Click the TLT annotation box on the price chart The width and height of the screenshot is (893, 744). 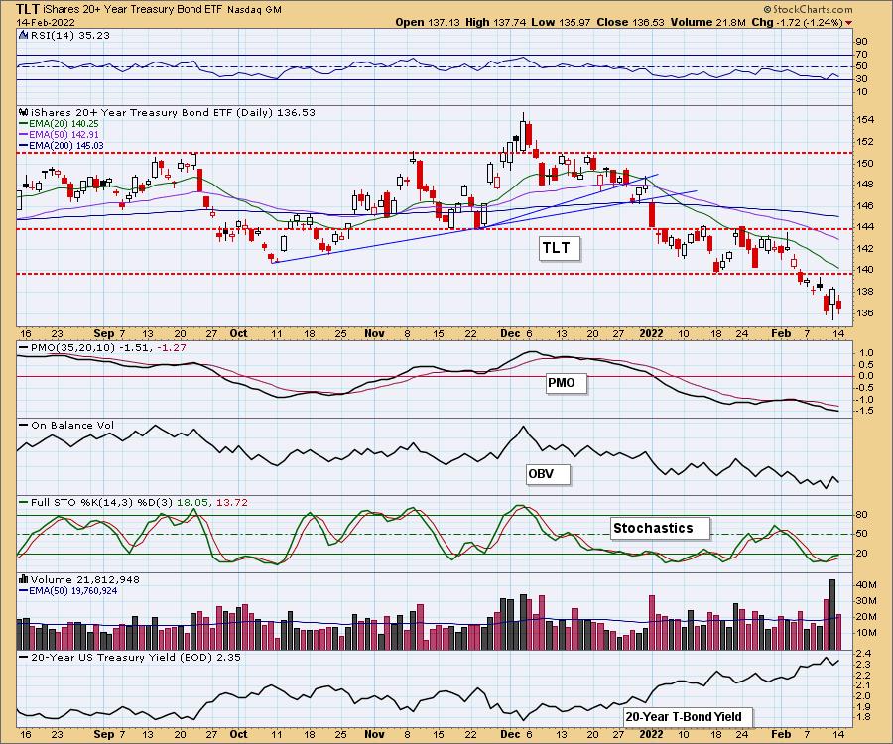pos(559,248)
